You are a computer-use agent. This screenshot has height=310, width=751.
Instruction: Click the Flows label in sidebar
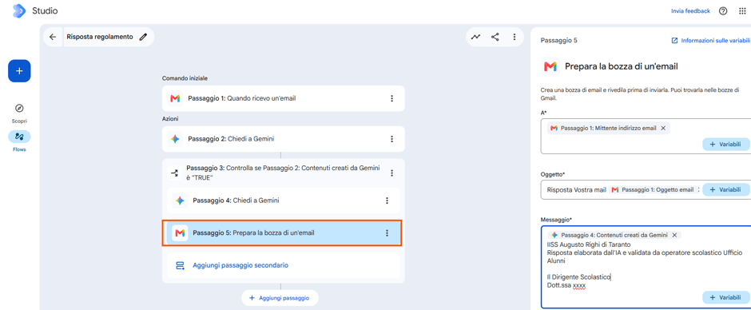[x=19, y=149]
